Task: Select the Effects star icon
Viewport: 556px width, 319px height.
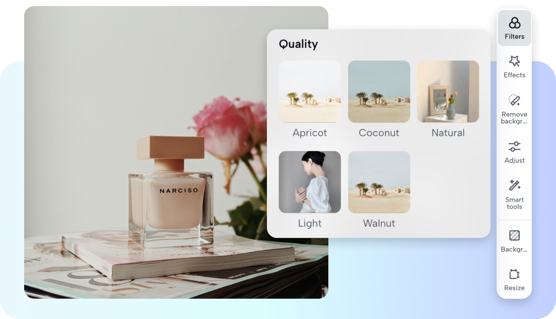Action: coord(514,61)
